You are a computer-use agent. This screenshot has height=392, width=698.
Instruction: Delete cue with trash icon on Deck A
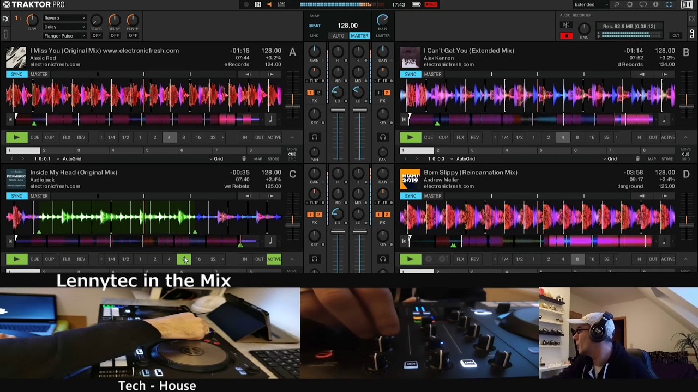[244, 159]
